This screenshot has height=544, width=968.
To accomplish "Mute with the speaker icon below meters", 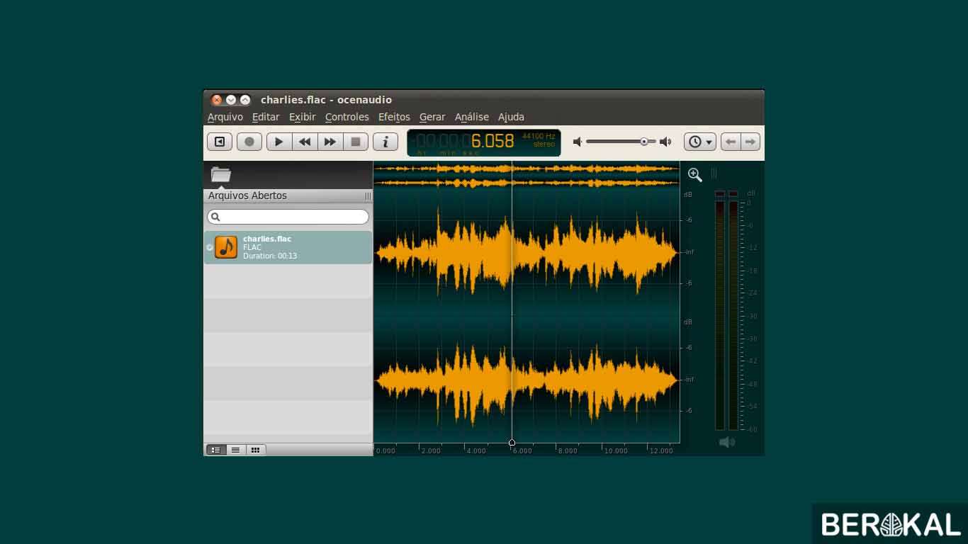I will coord(727,442).
